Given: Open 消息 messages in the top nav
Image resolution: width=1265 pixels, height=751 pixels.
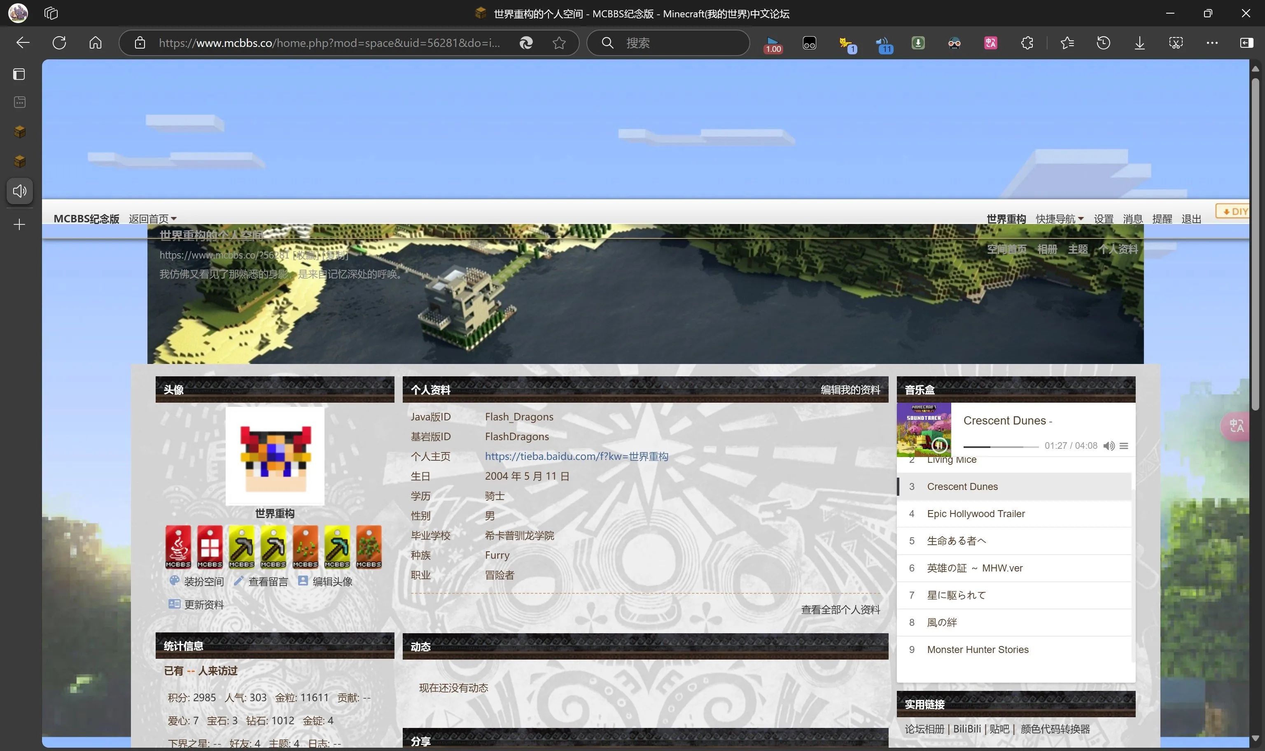Looking at the screenshot, I should point(1133,219).
